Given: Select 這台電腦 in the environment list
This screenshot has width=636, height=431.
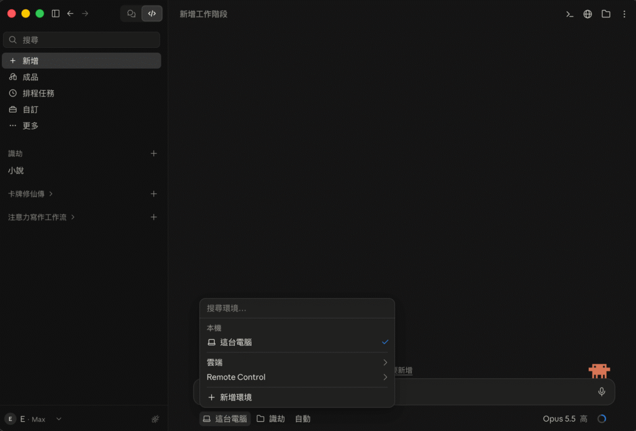Looking at the screenshot, I should [297, 342].
